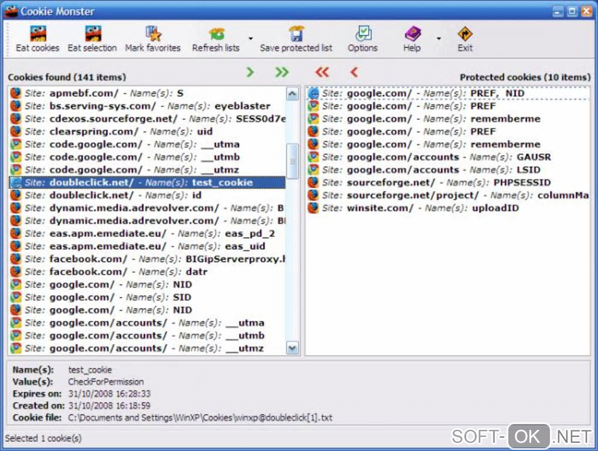Click the Save protected list icon

pos(296,34)
